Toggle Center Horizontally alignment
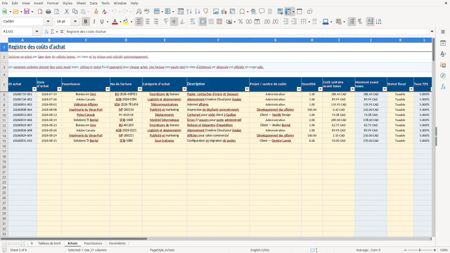This screenshot has height=253, width=450. (x=147, y=22)
